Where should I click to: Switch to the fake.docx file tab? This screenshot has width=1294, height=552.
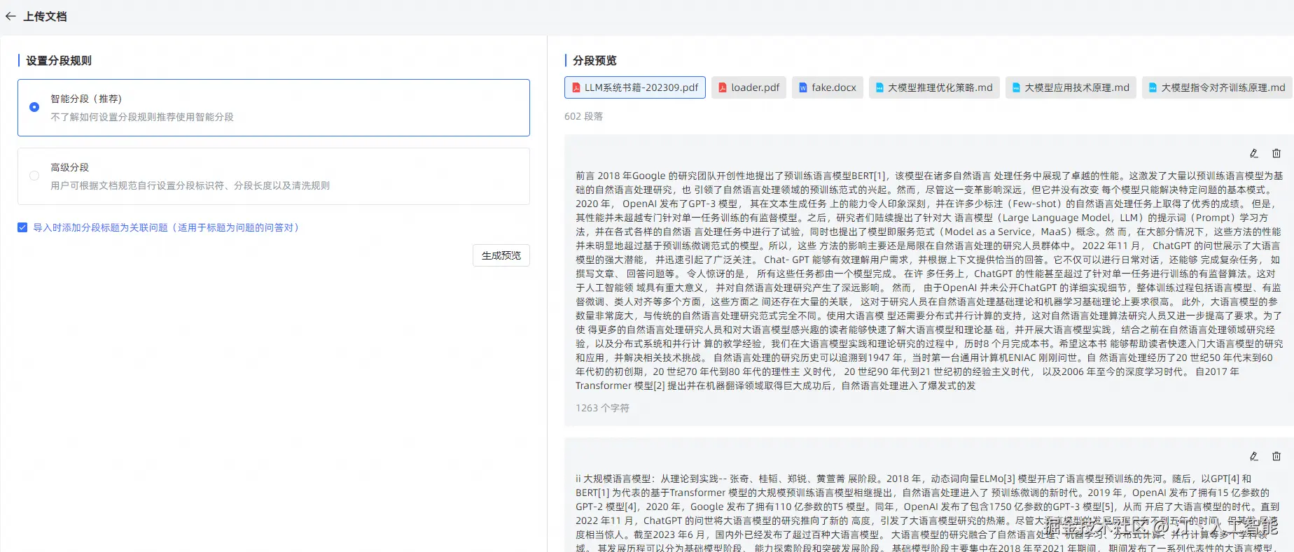(828, 87)
